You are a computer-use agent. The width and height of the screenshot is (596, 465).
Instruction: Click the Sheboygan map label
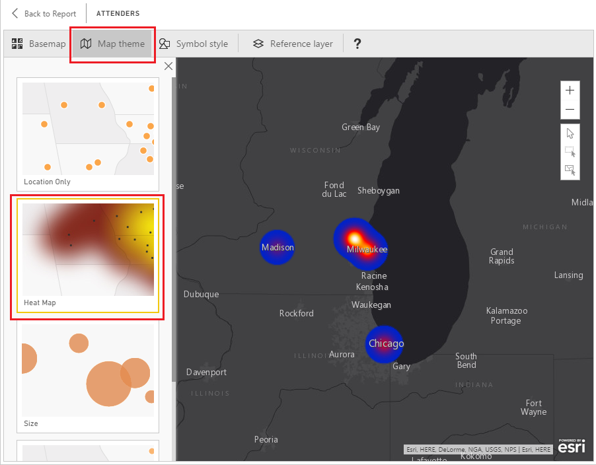(x=379, y=191)
